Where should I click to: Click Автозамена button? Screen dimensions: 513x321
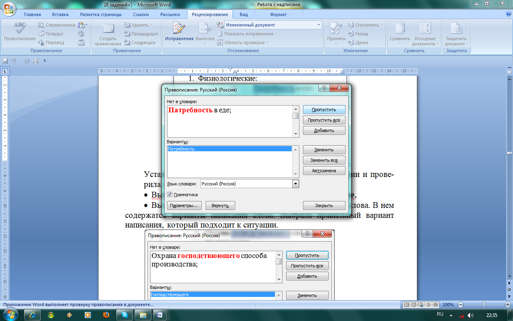coord(324,171)
